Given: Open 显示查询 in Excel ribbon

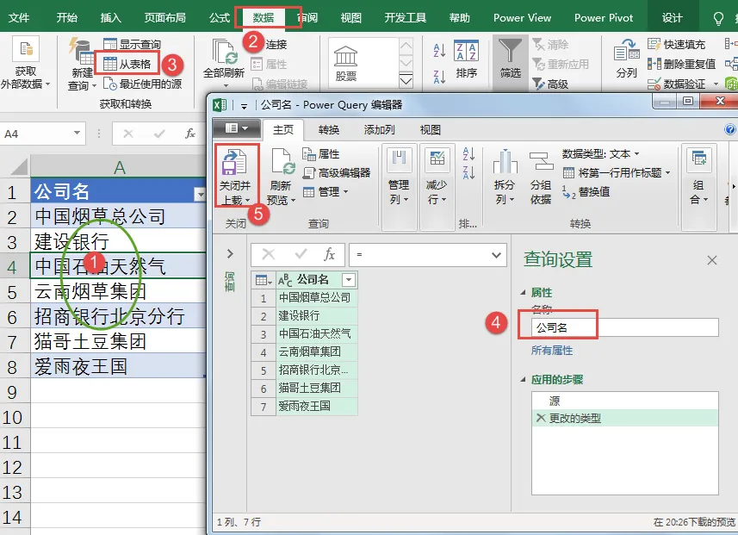Looking at the screenshot, I should pos(132,44).
